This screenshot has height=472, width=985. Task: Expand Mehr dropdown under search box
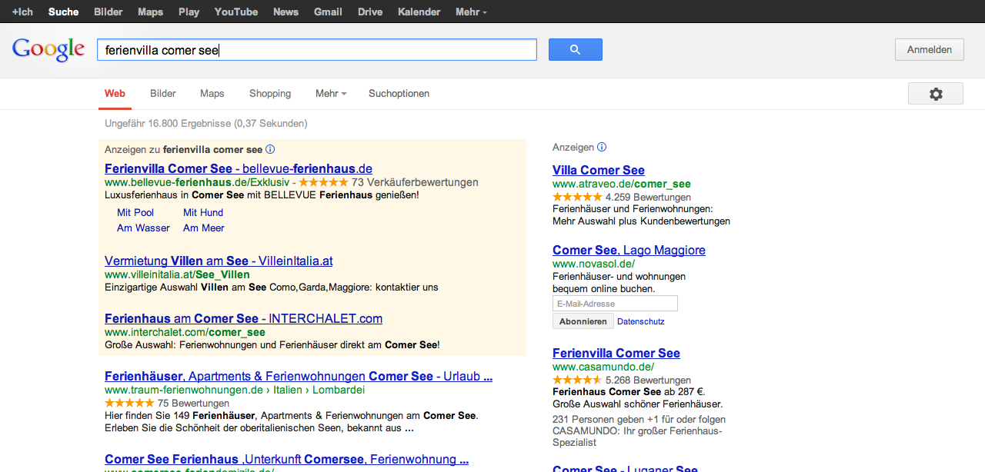pos(331,94)
